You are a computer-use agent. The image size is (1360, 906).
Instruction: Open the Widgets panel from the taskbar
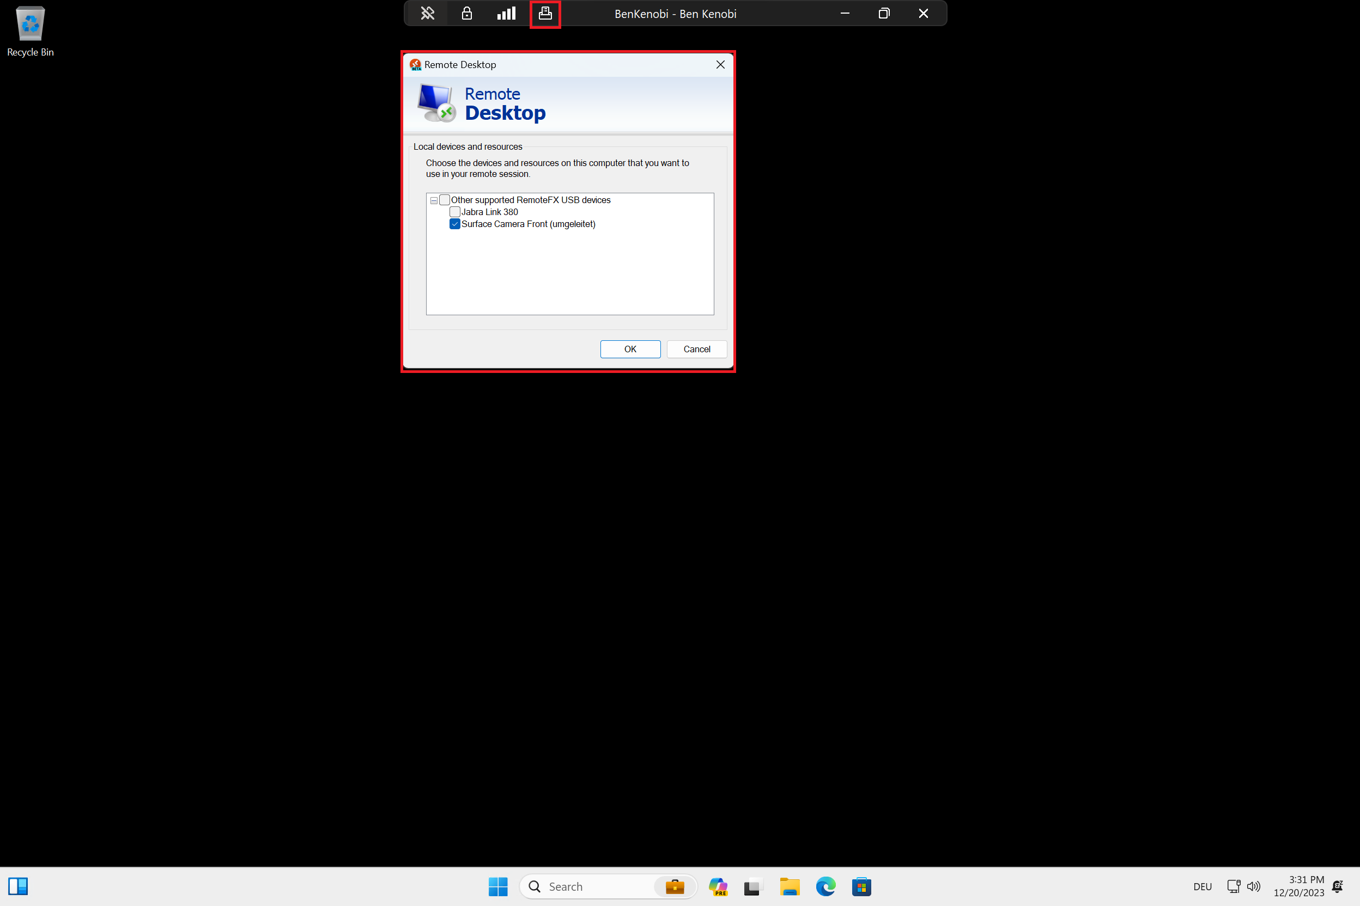pos(19,886)
